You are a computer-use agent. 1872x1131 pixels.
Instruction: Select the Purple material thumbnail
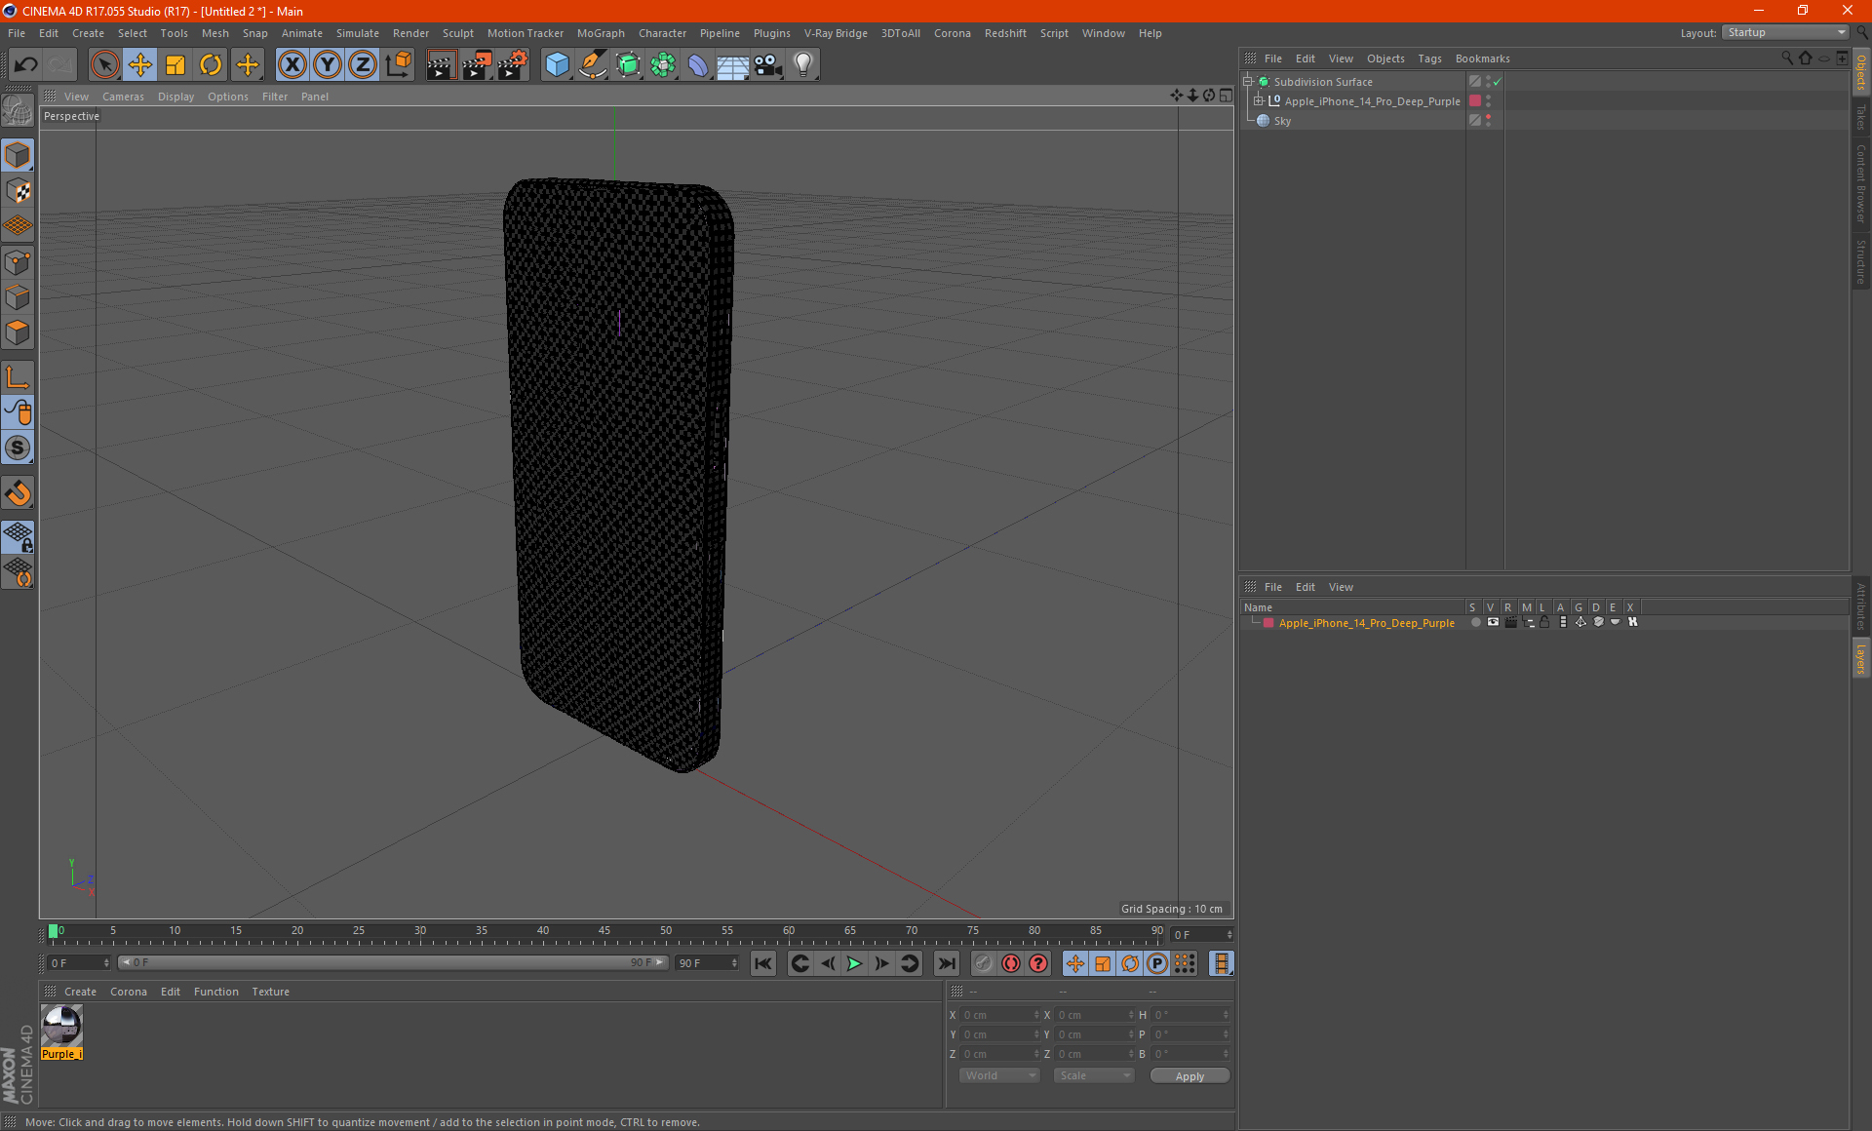(61, 1027)
